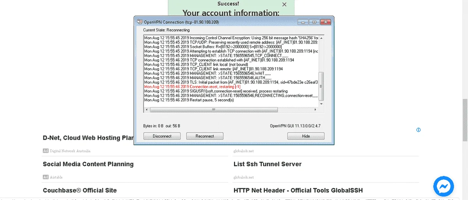Click the 'Success!' notification title
This screenshot has width=468, height=200.
coord(228,3)
